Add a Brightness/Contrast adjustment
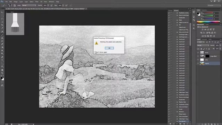This screenshot has height=125, width=222. coord(203,30)
